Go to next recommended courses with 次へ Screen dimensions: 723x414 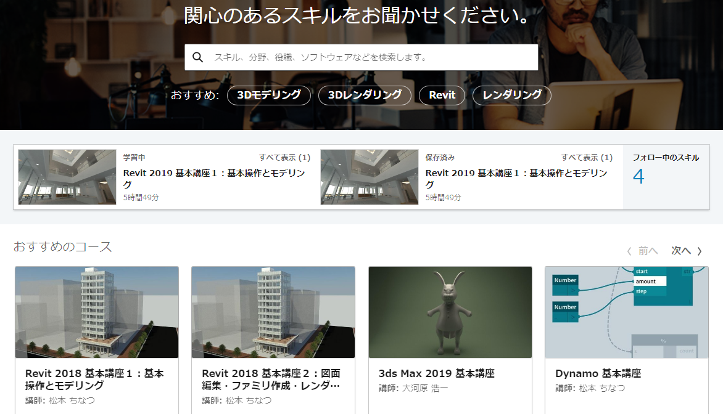687,251
